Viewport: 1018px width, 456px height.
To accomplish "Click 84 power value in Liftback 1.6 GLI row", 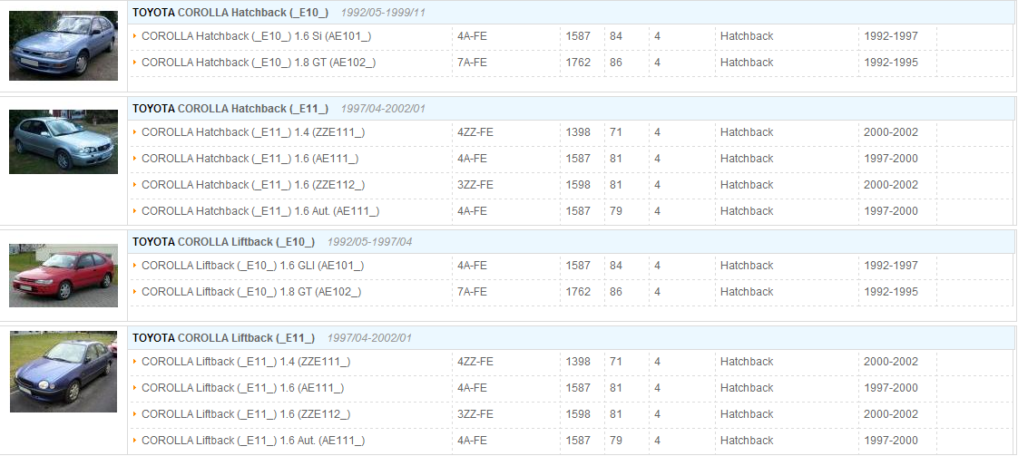I will point(616,266).
